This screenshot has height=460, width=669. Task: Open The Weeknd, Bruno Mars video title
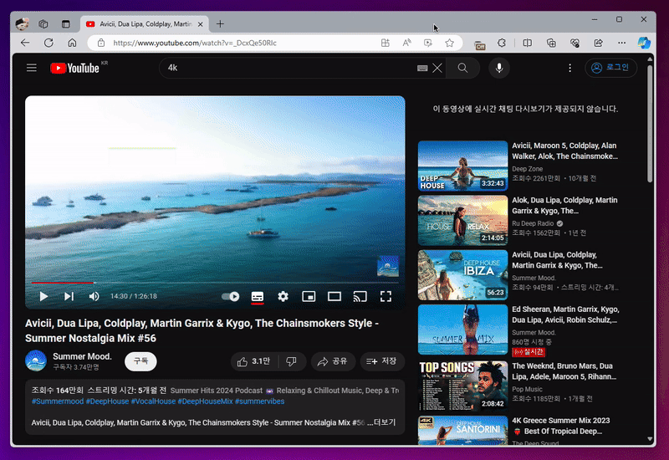click(x=564, y=371)
